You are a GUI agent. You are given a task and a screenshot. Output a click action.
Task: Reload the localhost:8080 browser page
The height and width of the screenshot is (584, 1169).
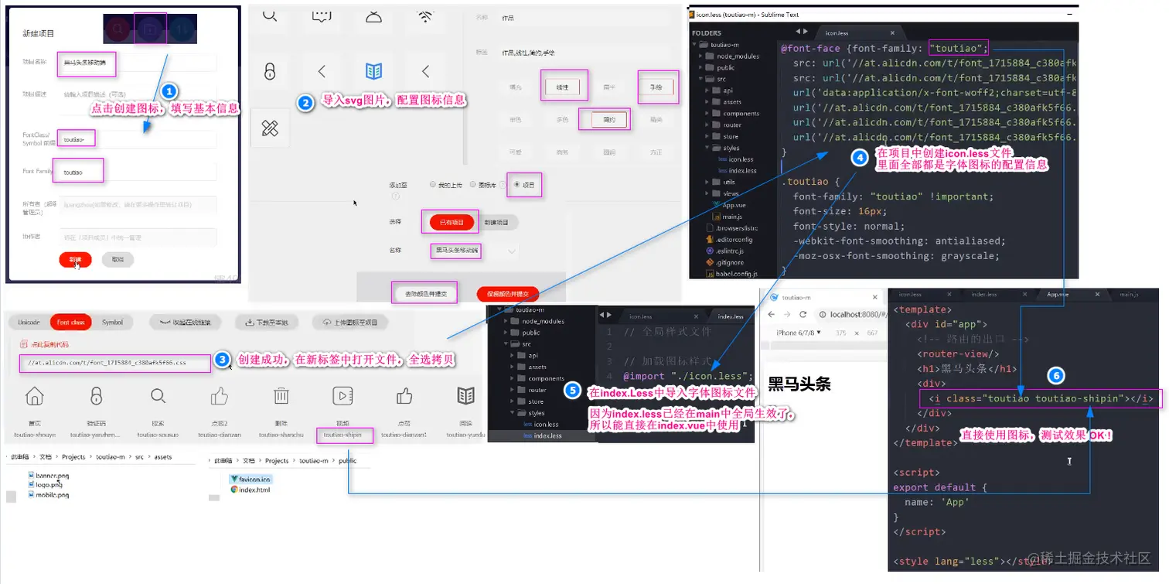pos(803,315)
